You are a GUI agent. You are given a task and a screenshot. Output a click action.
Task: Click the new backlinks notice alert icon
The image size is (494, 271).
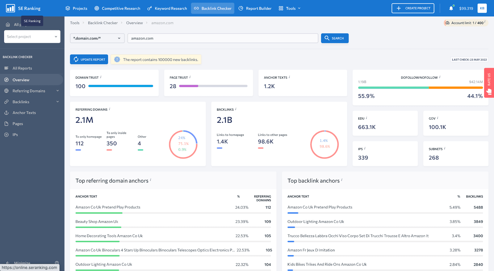click(x=117, y=59)
